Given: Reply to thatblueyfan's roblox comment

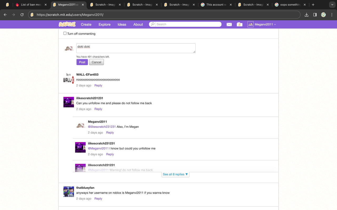Looking at the screenshot, I should (98, 199).
